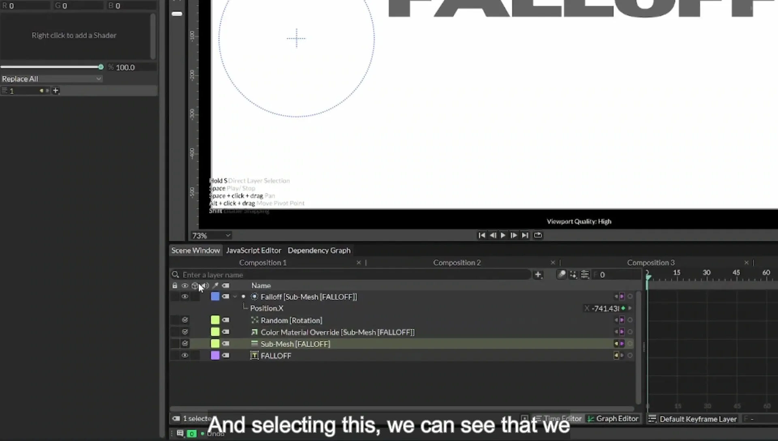Screen dimensions: 778x441
Task: Toggle visibility of FALLOFF text layer
Action: click(x=185, y=355)
